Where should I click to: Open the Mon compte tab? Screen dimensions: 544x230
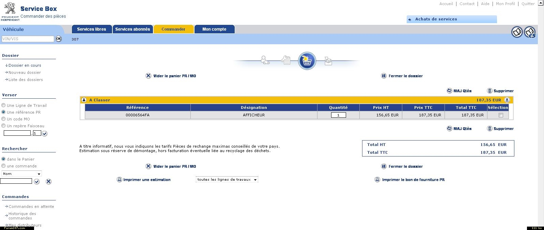[x=214, y=29]
